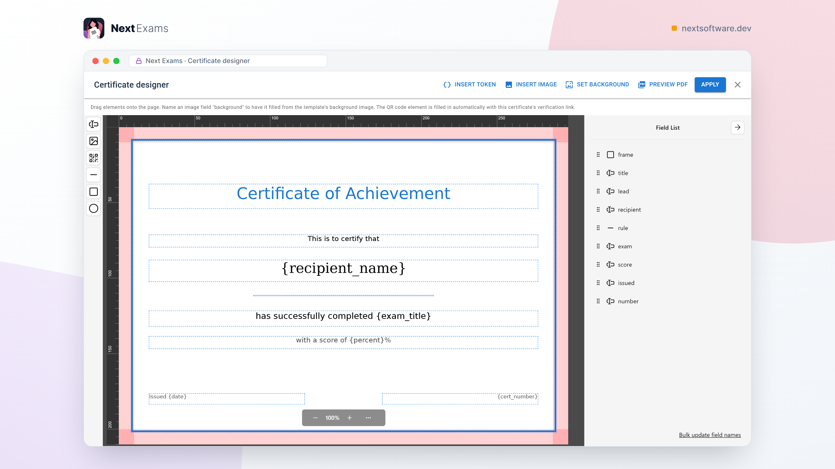
Task: Select the line tool in left toolbar
Action: (x=93, y=175)
